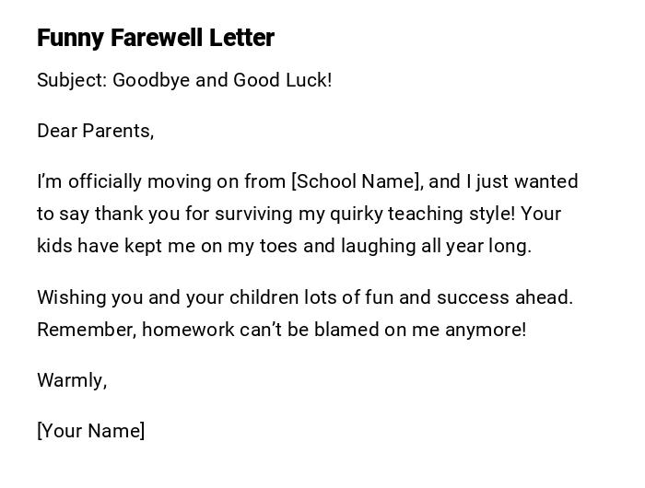Click the word "Remember," in the second paragraph

[87, 330]
